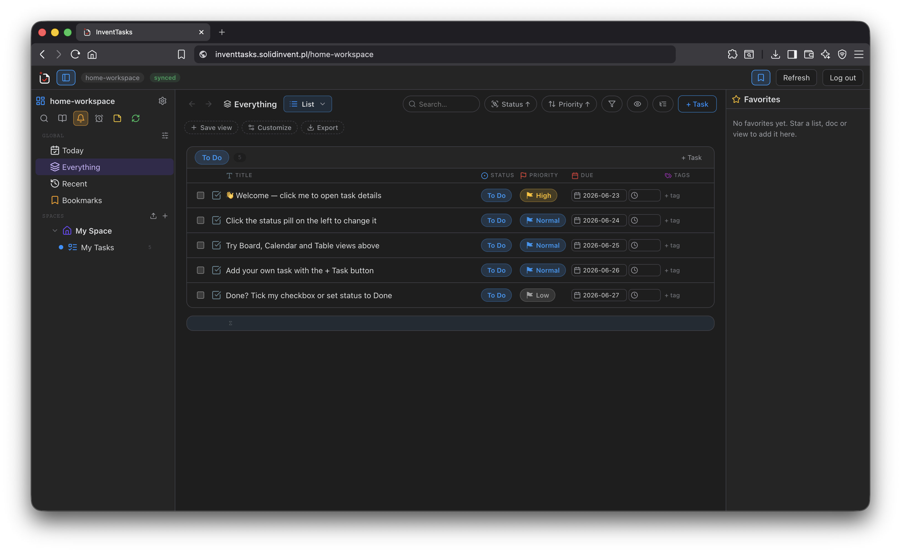Image resolution: width=901 pixels, height=552 pixels.
Task: Open the filter funnel icon
Action: (612, 104)
